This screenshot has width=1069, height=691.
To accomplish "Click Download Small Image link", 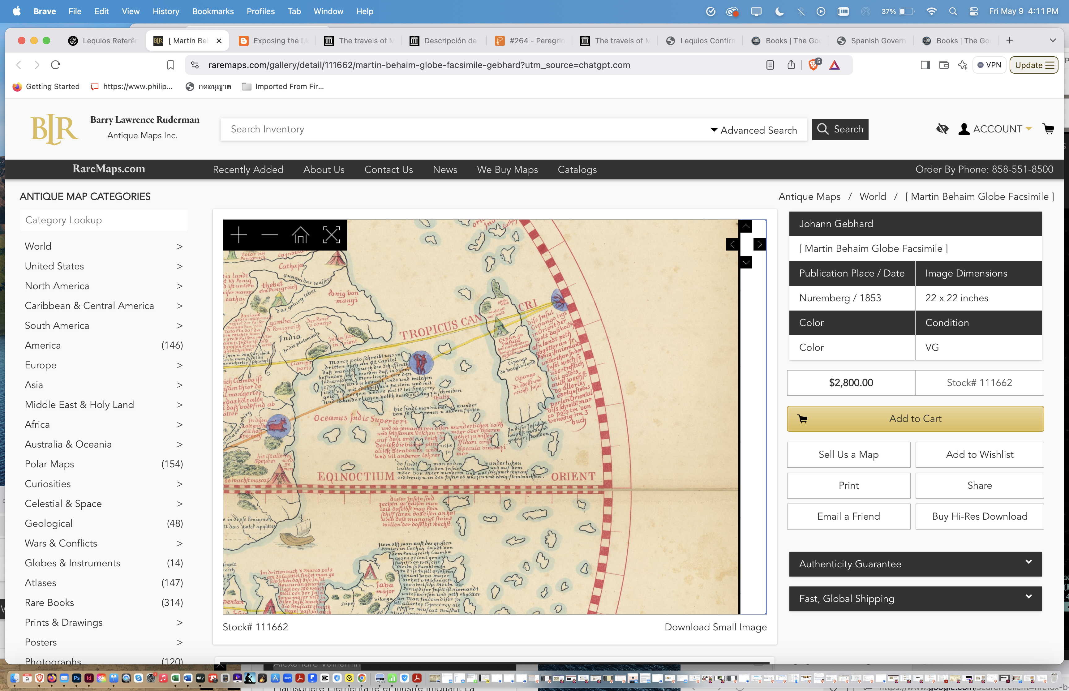I will pos(715,627).
